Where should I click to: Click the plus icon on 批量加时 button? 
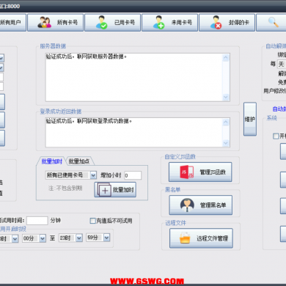click(x=104, y=190)
